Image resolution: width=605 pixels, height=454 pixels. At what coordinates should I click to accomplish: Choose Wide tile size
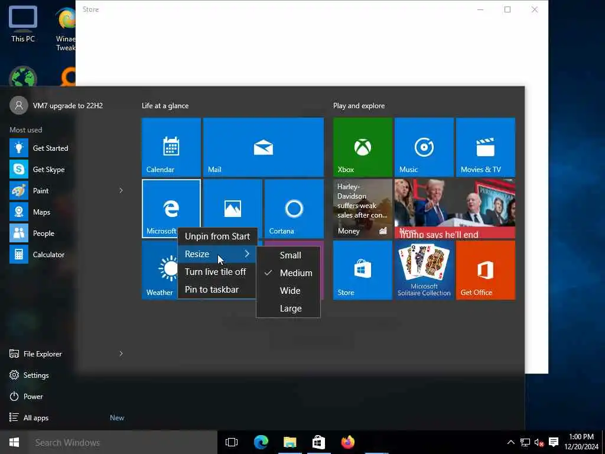click(x=288, y=291)
